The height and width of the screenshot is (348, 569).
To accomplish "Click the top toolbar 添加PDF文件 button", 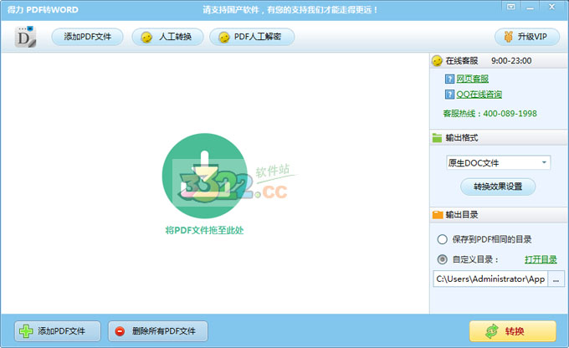I will 87,37.
